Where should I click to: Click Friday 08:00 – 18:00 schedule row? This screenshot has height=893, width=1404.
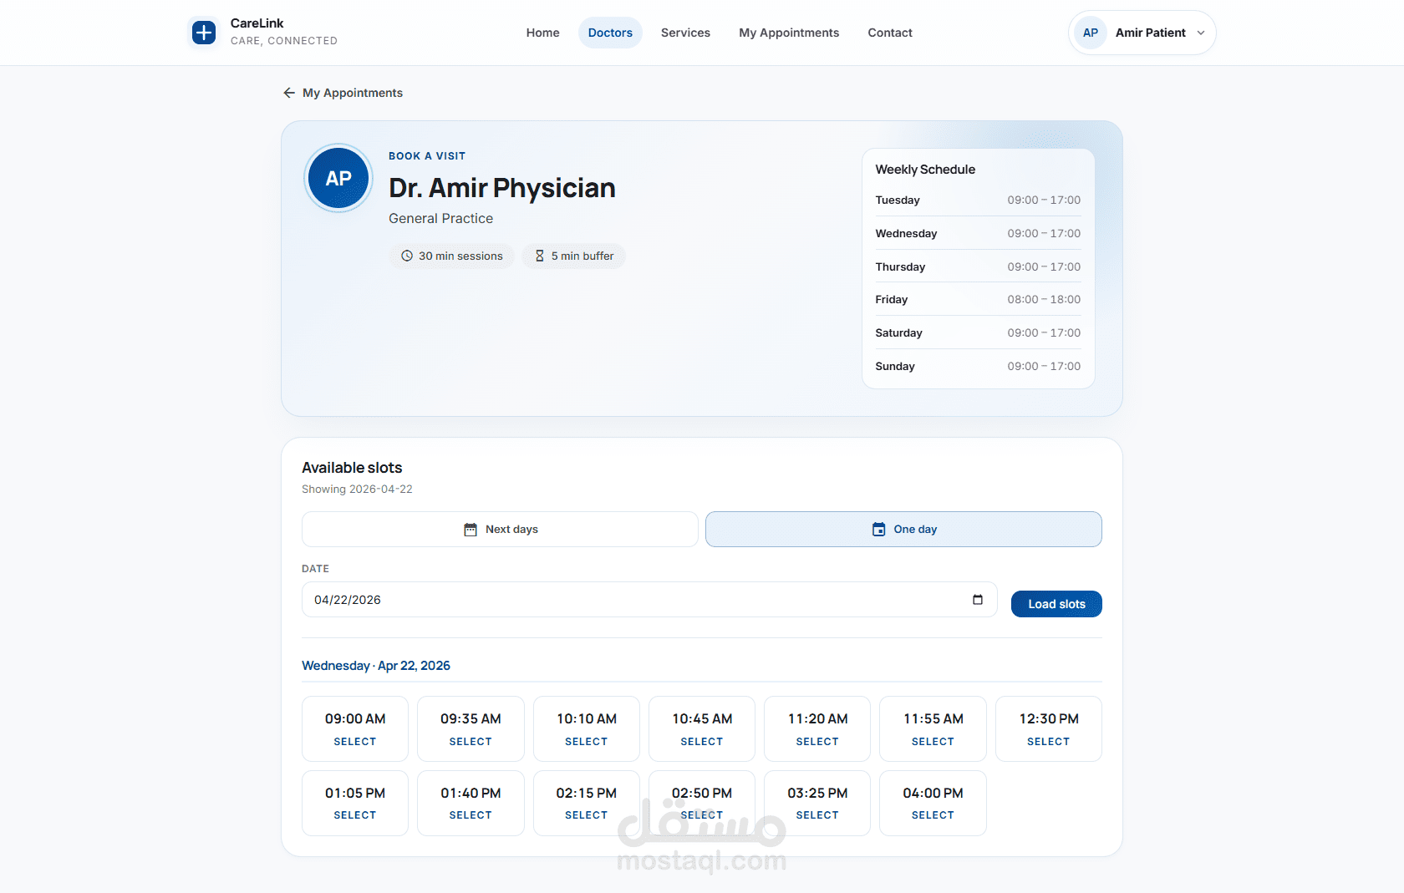978,299
